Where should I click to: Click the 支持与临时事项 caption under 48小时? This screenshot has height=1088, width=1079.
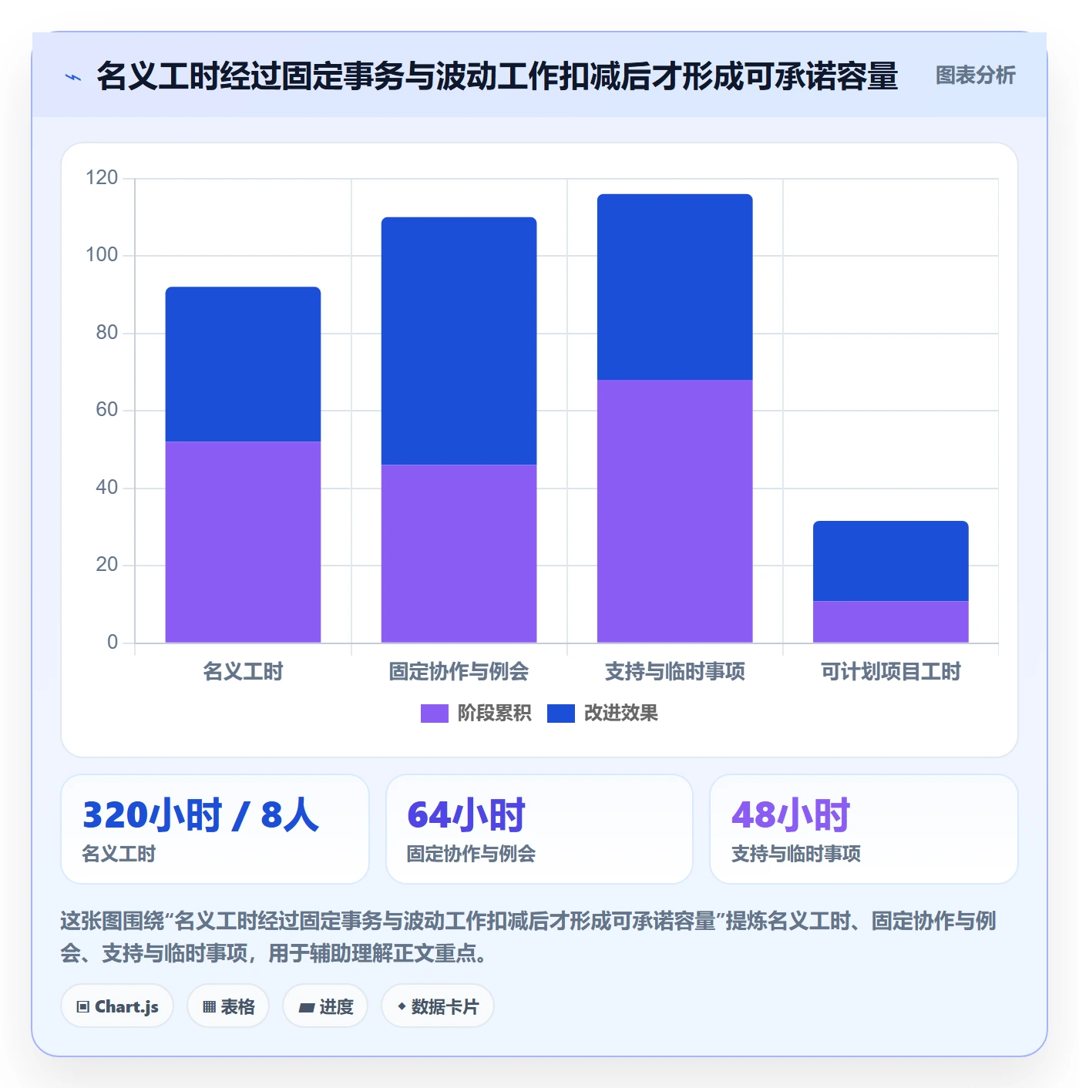tap(796, 854)
